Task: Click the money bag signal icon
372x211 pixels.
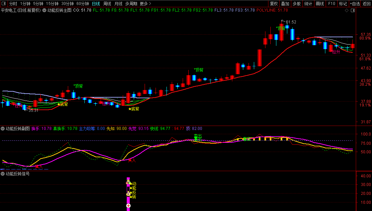Action: tap(128, 194)
